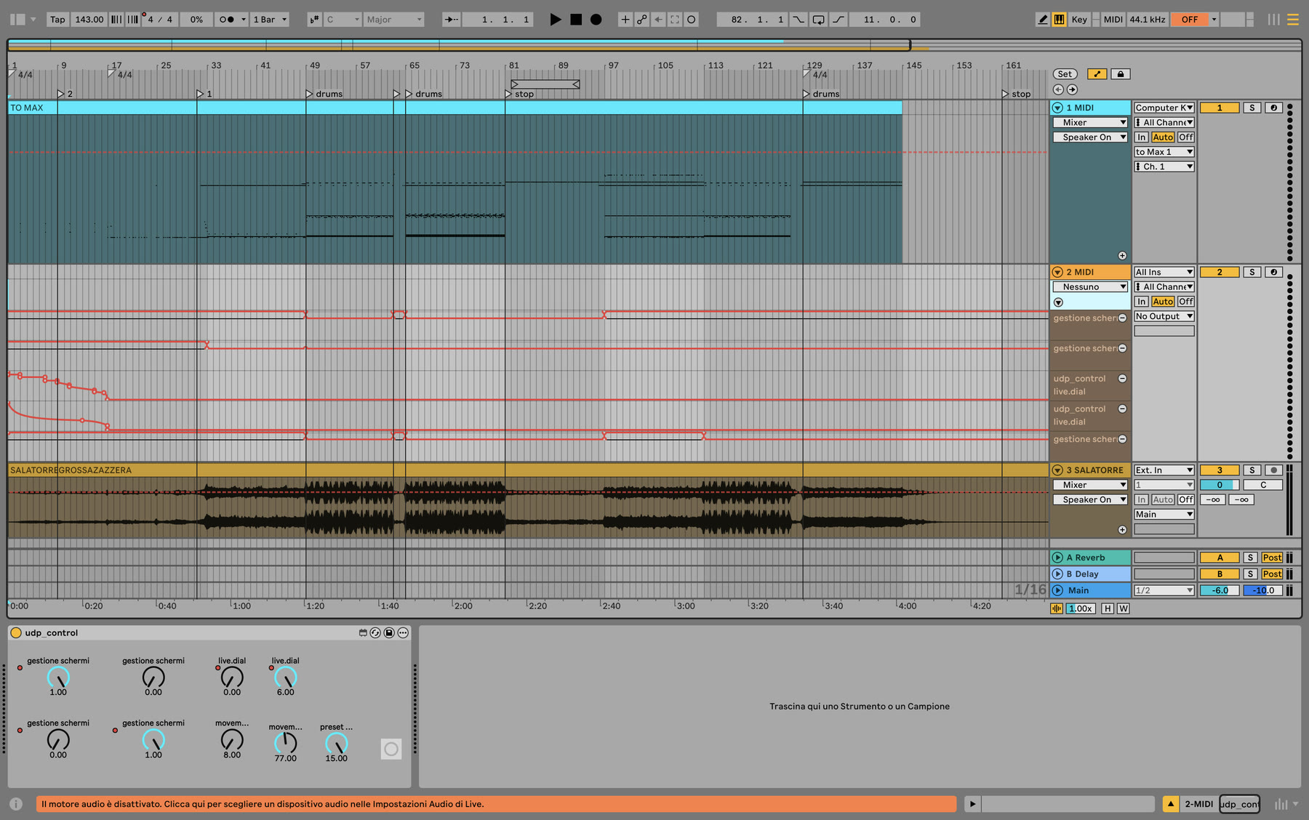Click Re-enable Automation arrow icon
1309x820 pixels.
click(x=658, y=20)
